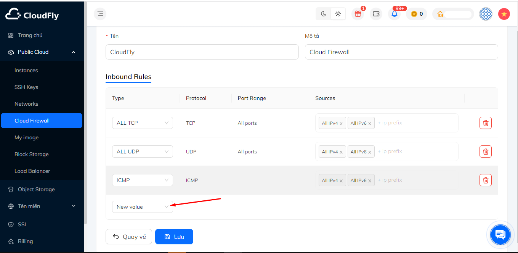The width and height of the screenshot is (518, 253).
Task: Open the notifications bell
Action: (395, 14)
